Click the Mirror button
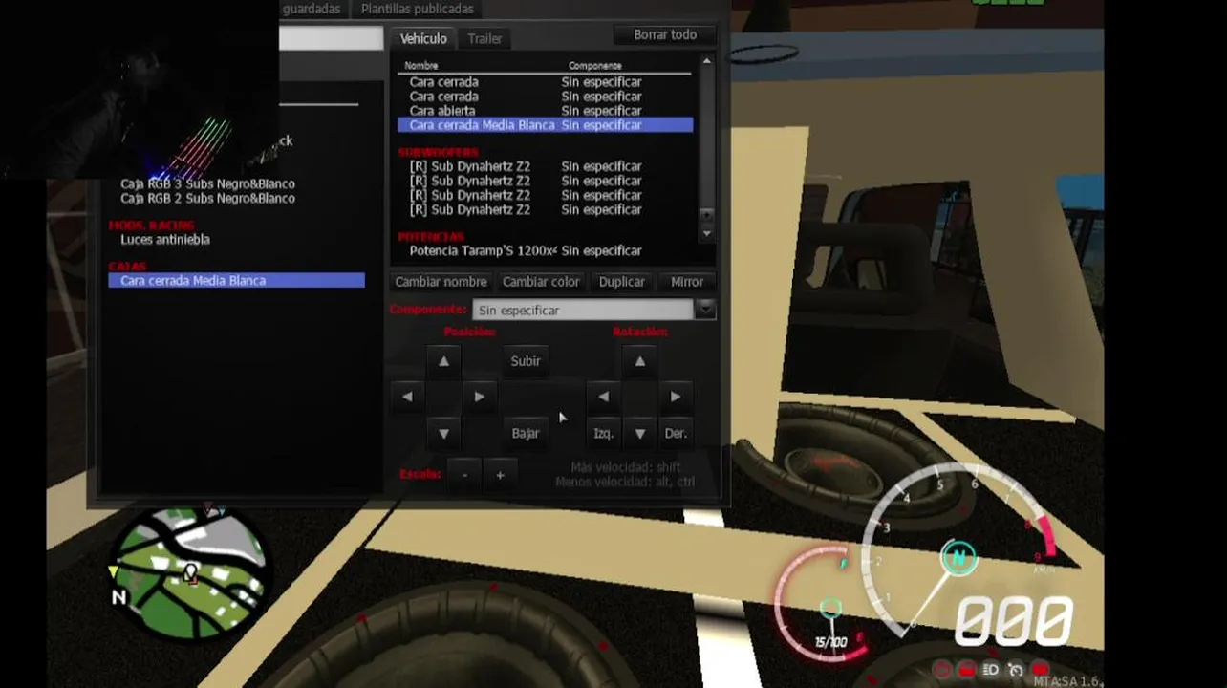The image size is (1227, 688). tap(687, 282)
